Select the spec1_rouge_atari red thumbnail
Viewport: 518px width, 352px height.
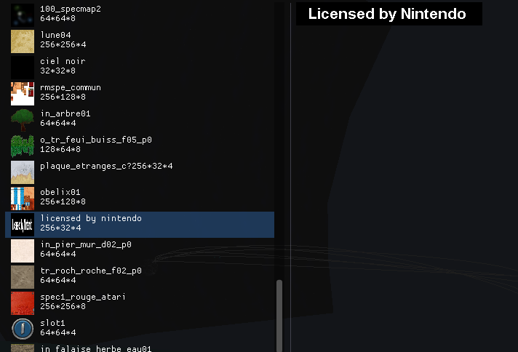(23, 303)
